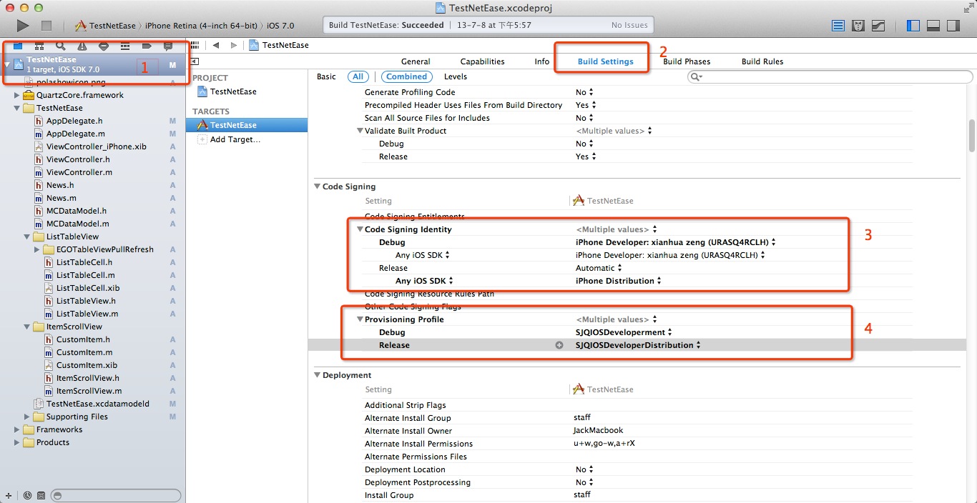The height and width of the screenshot is (503, 977).
Task: Hide the project and targets list
Action: 195,61
